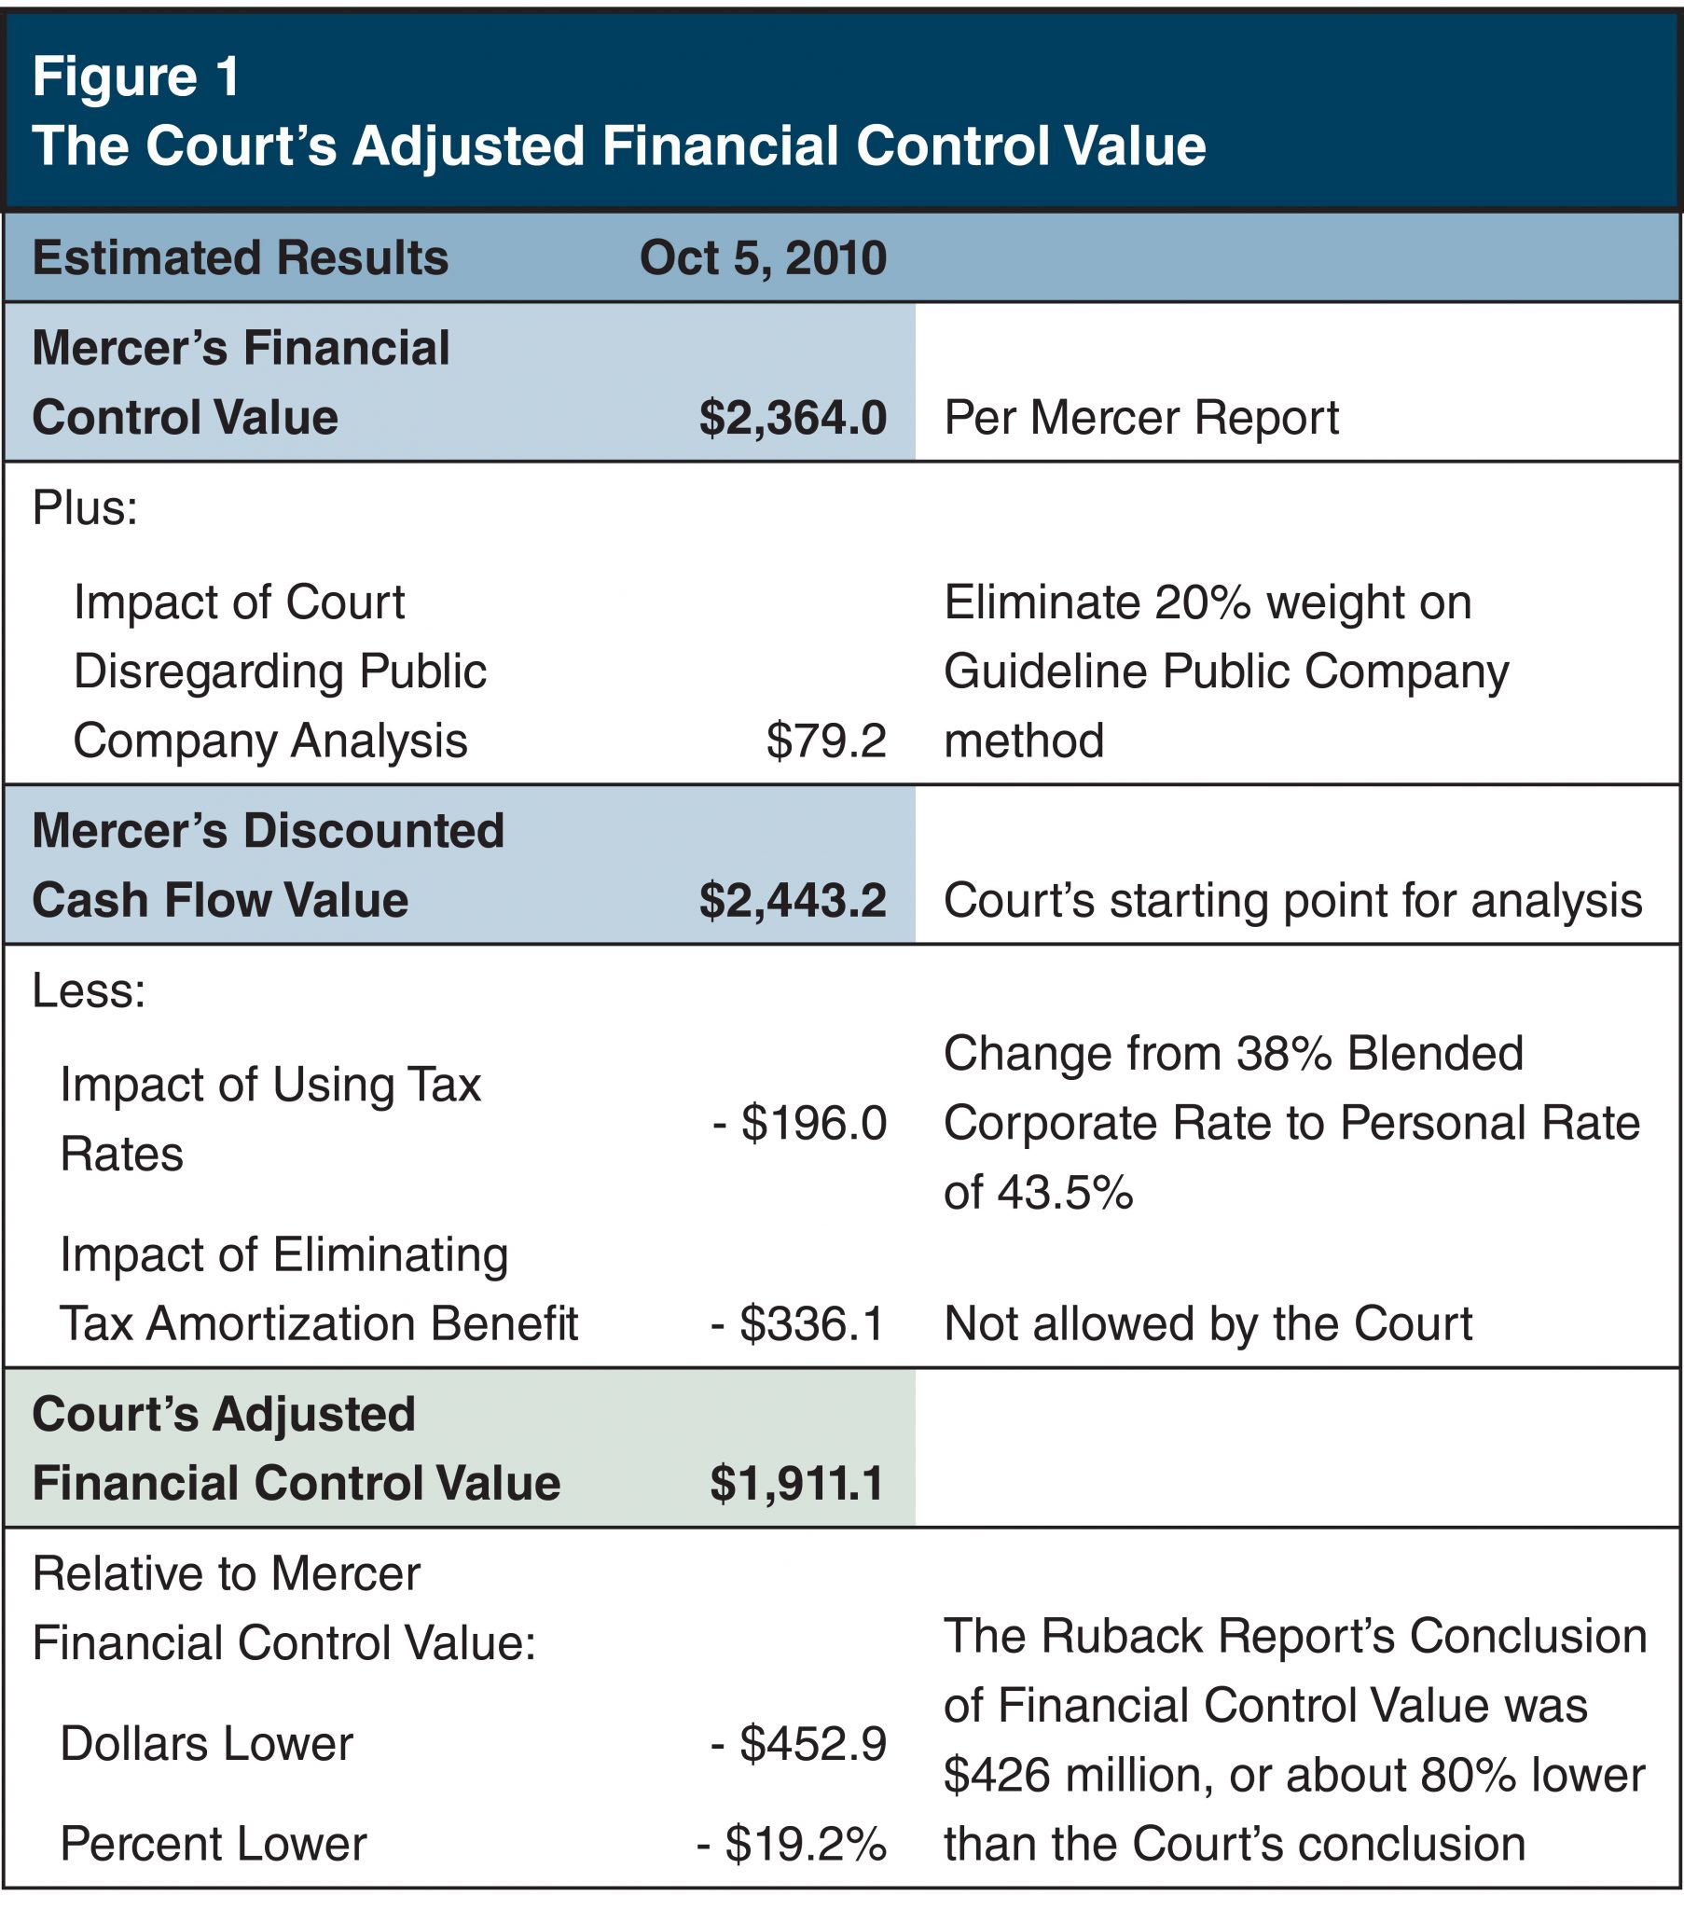Click the title "The Court's Adjusted Financial Control Value"
Viewport: 1684px width, 1910px height.
(618, 146)
